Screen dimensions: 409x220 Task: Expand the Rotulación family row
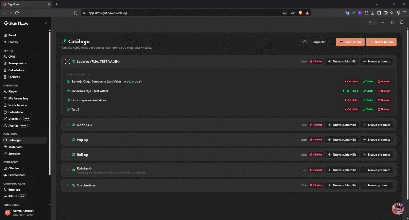[67, 170]
